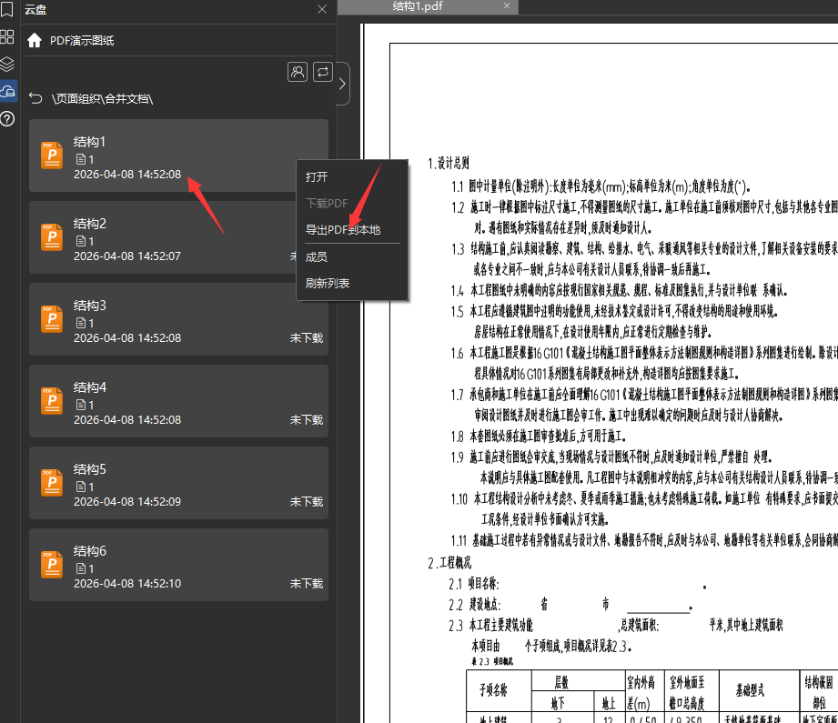The height and width of the screenshot is (723, 838).
Task: Close the 云盘 panel
Action: (x=322, y=9)
